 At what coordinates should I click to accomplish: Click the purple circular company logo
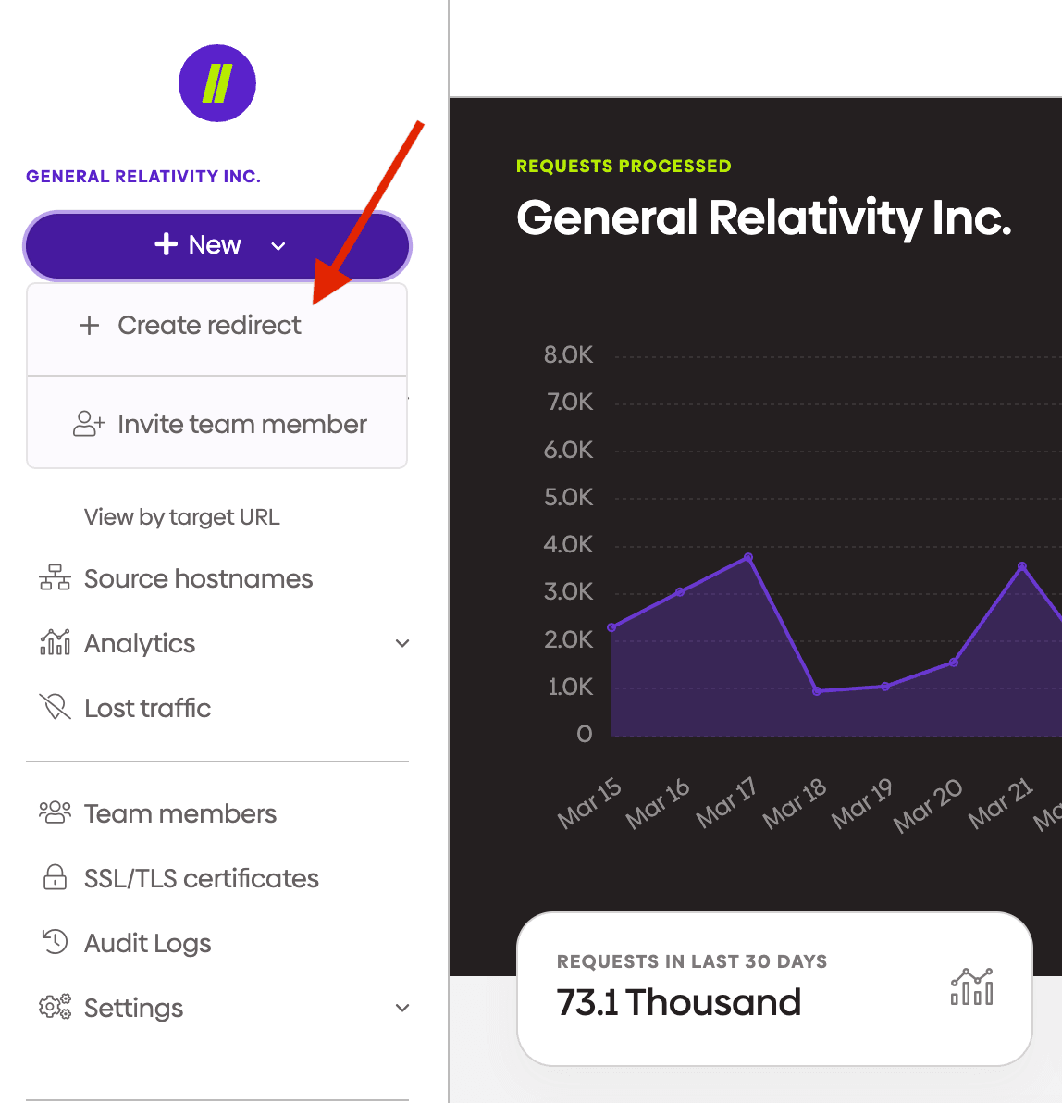click(x=216, y=83)
